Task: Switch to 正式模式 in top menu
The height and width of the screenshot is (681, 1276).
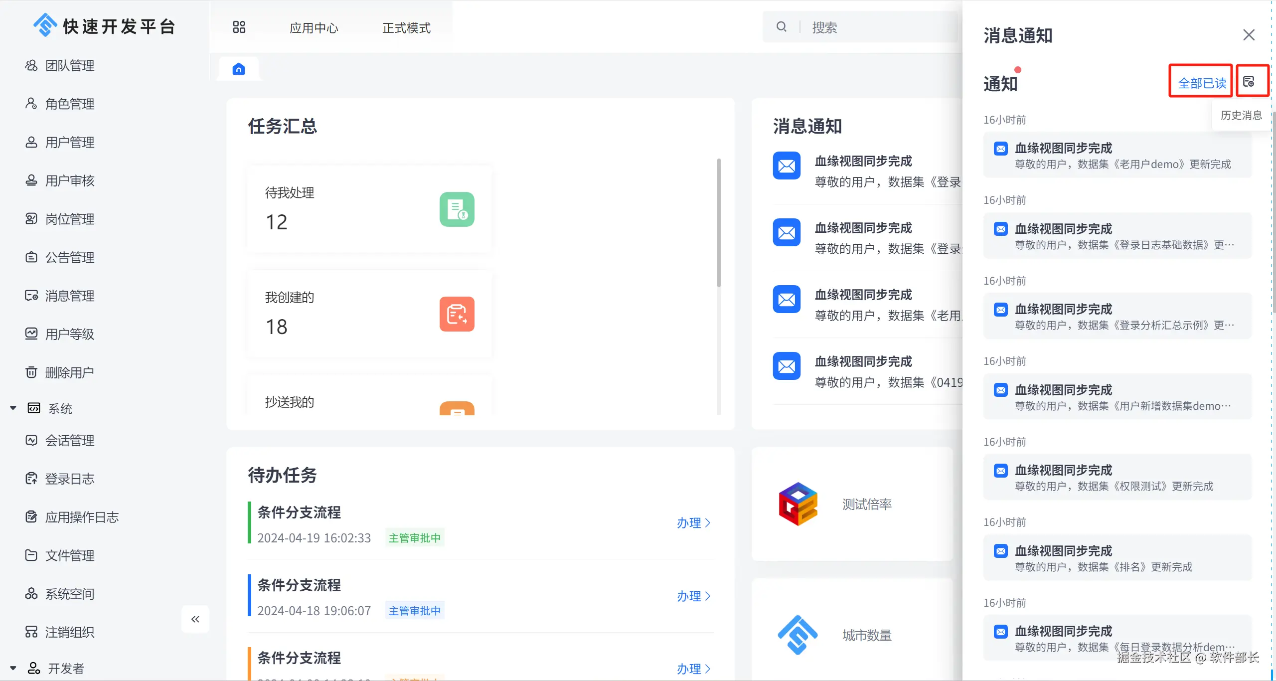Action: click(406, 28)
